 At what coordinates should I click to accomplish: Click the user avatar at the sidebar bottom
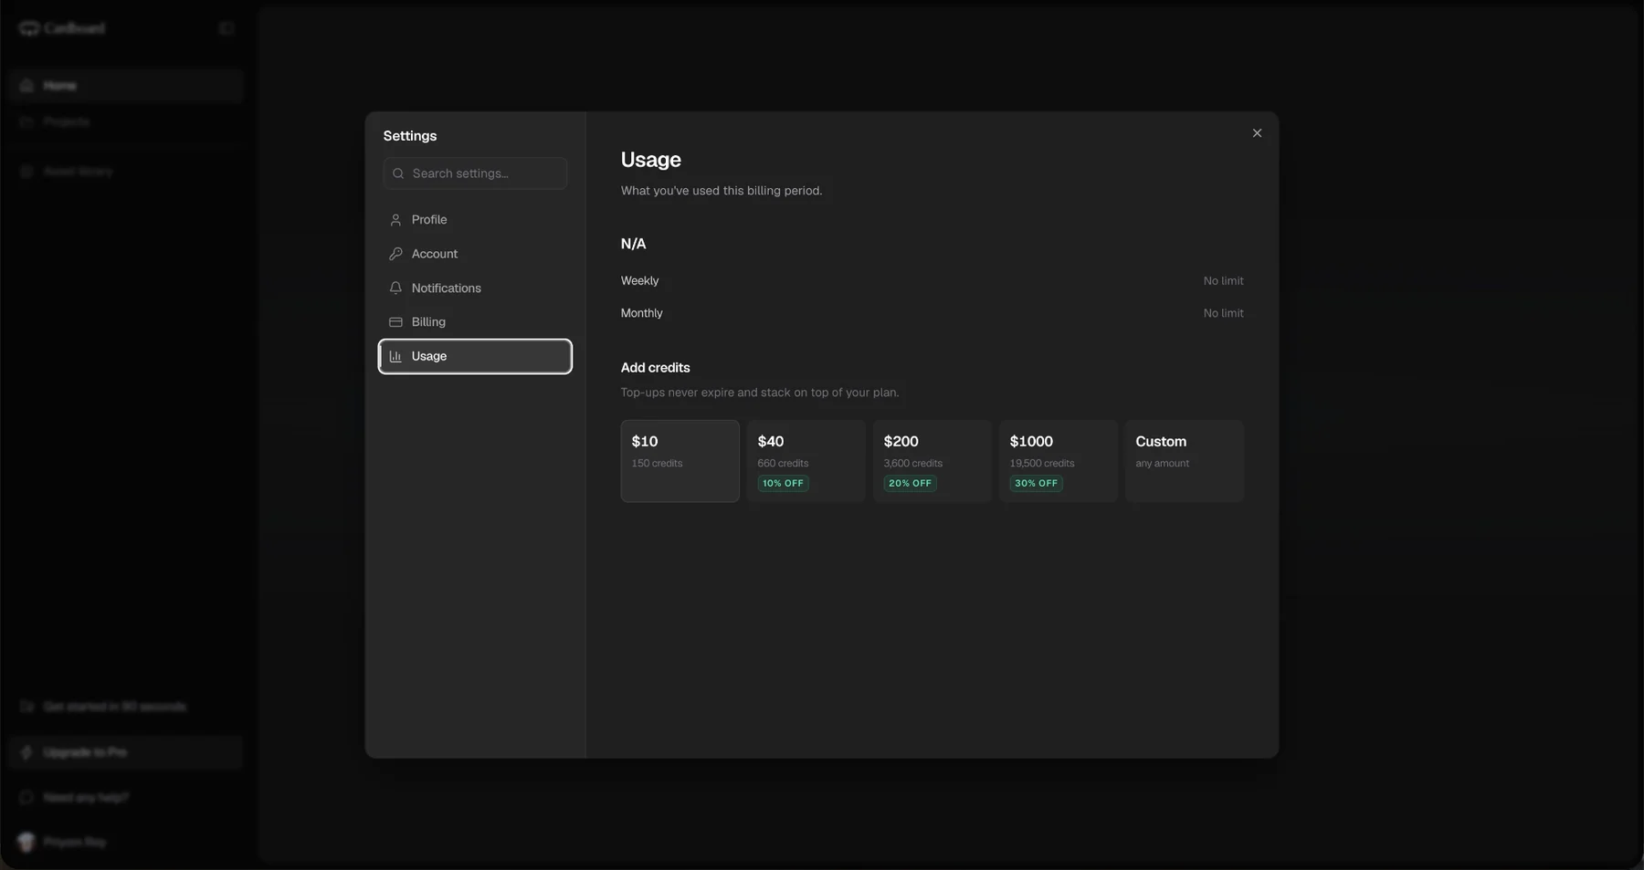pyautogui.click(x=26, y=842)
